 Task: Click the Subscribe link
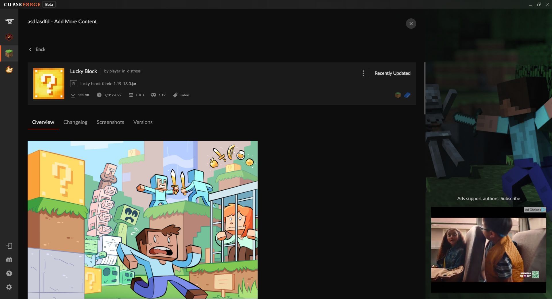click(x=510, y=199)
